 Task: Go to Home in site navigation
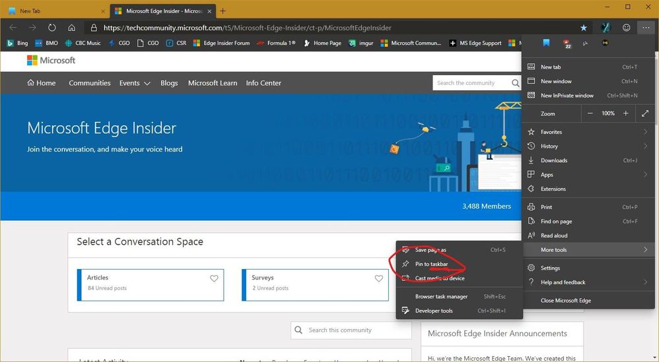[41, 83]
